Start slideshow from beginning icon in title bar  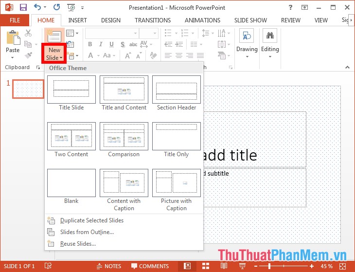click(x=71, y=7)
